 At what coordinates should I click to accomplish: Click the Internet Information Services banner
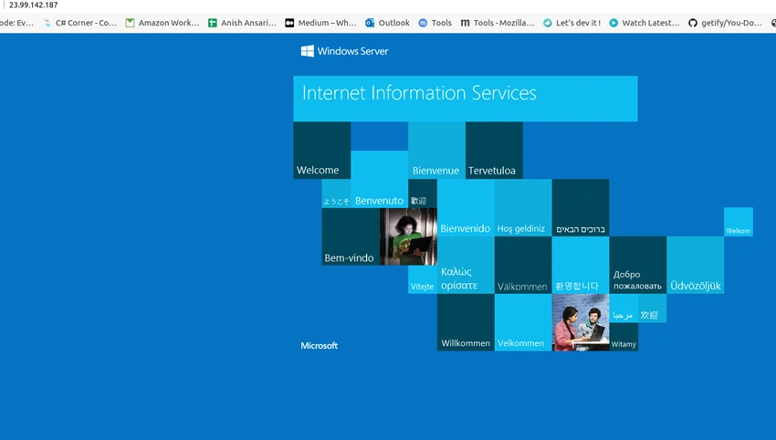click(x=466, y=99)
